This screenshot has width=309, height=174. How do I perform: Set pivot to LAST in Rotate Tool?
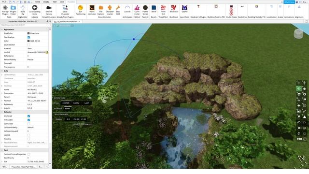86,103
